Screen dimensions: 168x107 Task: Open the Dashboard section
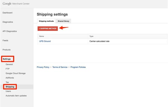click(8, 13)
